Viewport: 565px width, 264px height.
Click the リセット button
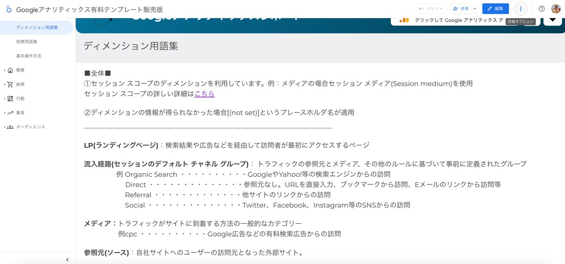[x=431, y=9]
